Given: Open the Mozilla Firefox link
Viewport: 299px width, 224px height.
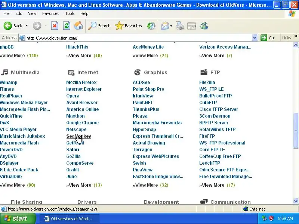Looking at the screenshot, I should point(81,83).
